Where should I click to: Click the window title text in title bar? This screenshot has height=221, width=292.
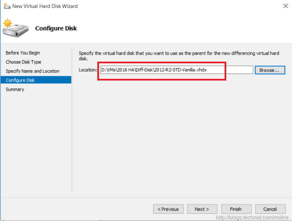[45, 6]
